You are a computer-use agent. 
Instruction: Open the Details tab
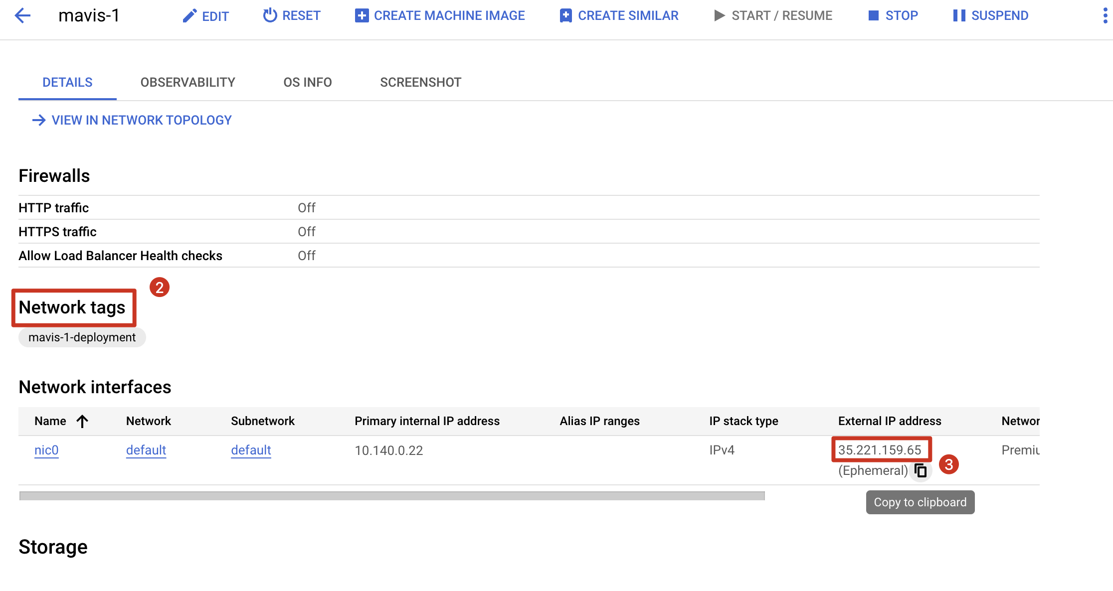pos(67,82)
